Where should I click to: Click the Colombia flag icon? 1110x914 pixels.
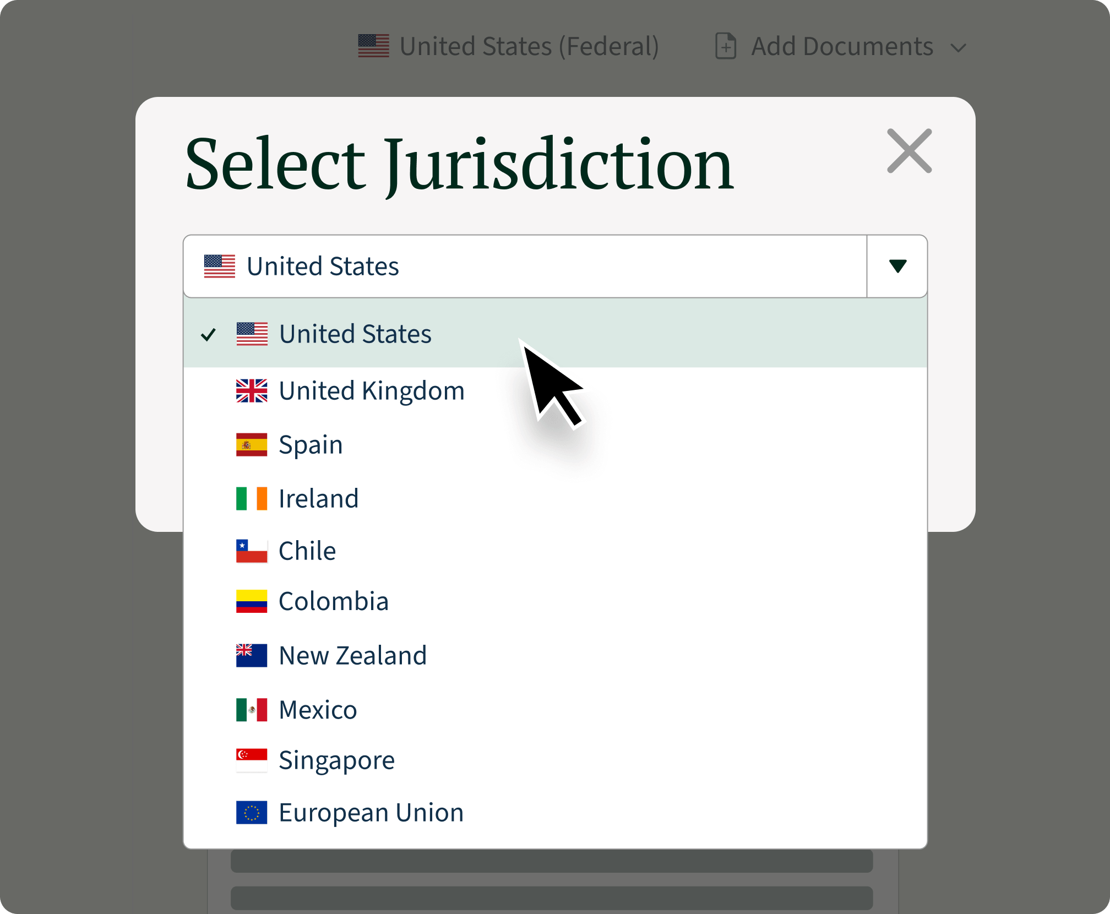(252, 601)
